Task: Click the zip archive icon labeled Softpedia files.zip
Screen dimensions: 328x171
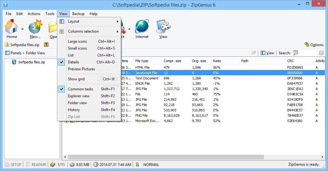Action: pos(7,45)
